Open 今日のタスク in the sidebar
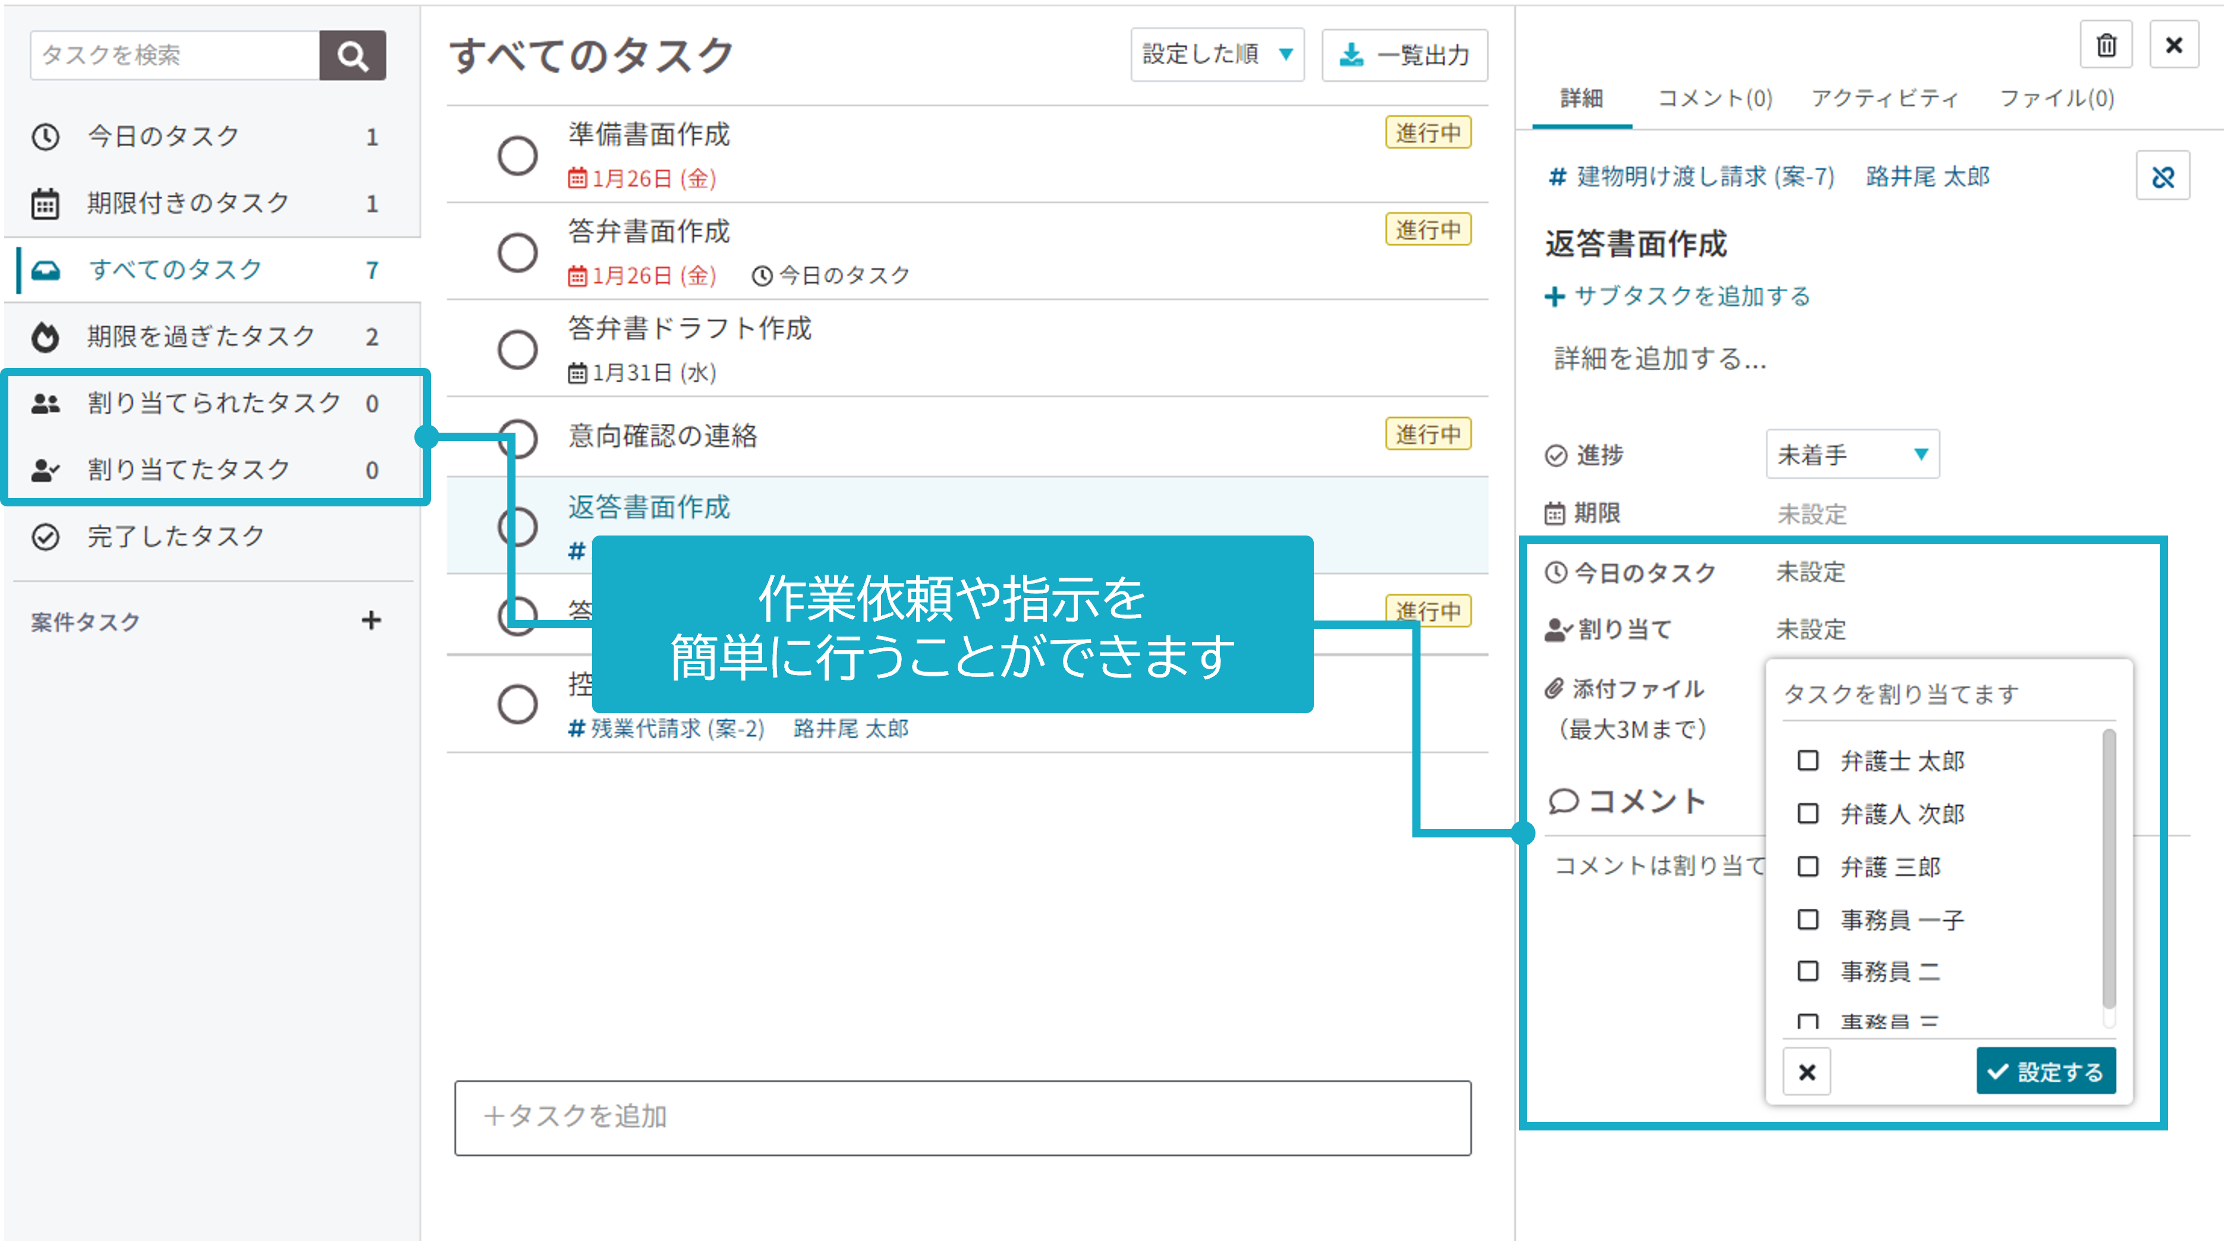This screenshot has width=2224, height=1241. point(212,136)
